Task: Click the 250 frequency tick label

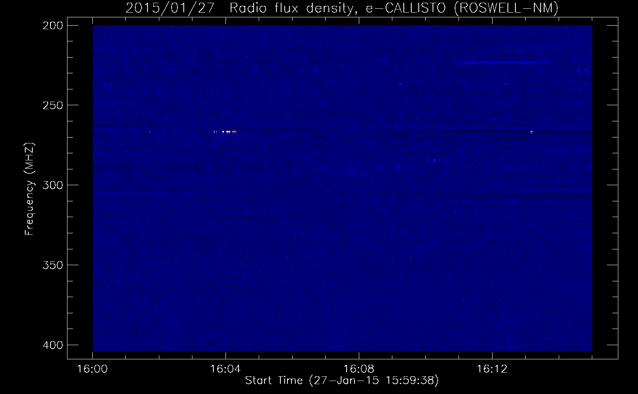Action: pos(52,105)
